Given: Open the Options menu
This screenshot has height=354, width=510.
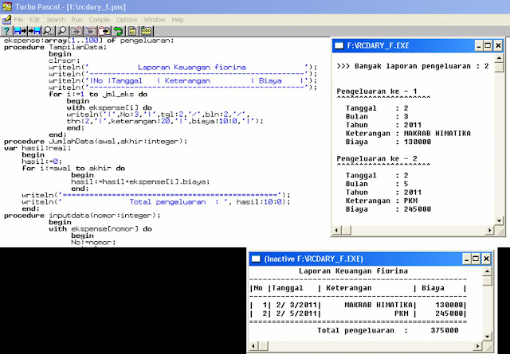Looking at the screenshot, I should pyautogui.click(x=127, y=20).
